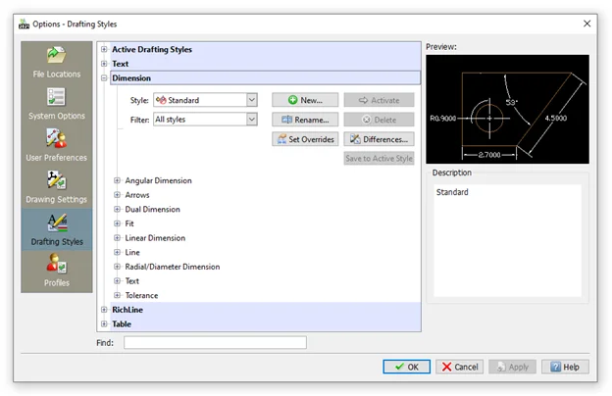Expand the Arrows settings node

pos(118,195)
